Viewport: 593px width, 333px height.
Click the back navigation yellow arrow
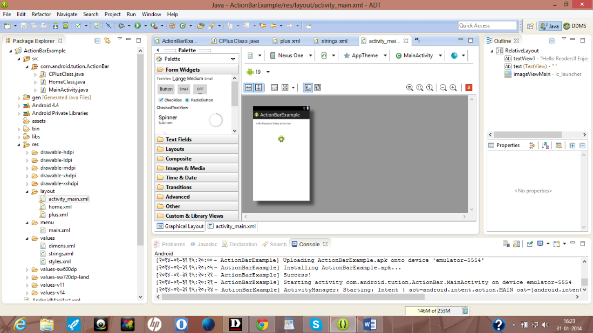click(273, 26)
